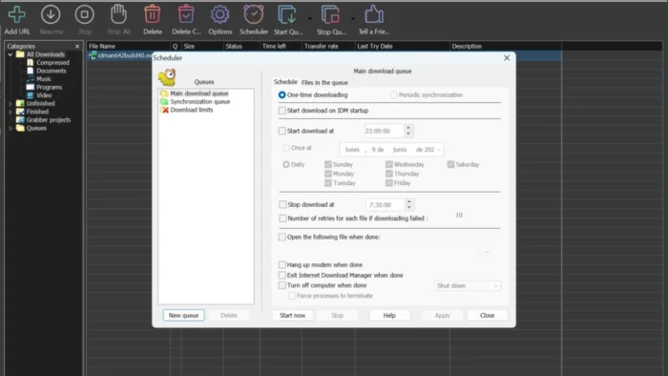The image size is (668, 376).
Task: Select Download limits in the Queues list
Action: (x=187, y=110)
